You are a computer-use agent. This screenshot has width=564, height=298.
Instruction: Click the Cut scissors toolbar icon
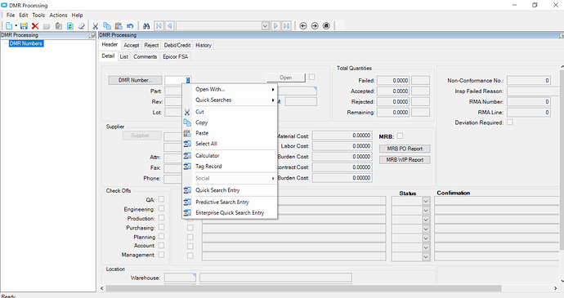pyautogui.click(x=96, y=26)
